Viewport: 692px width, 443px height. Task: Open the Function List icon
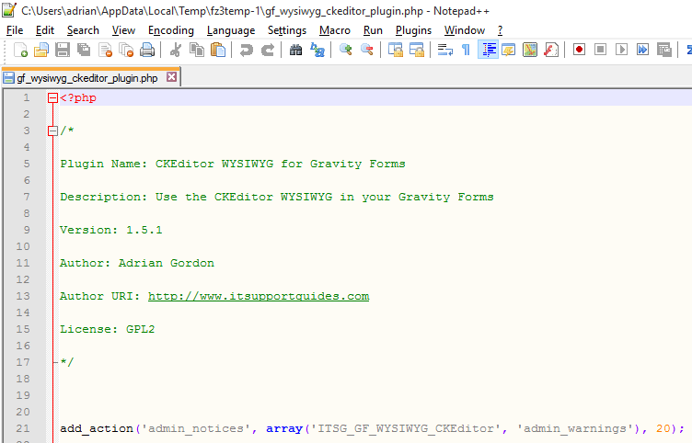point(551,50)
